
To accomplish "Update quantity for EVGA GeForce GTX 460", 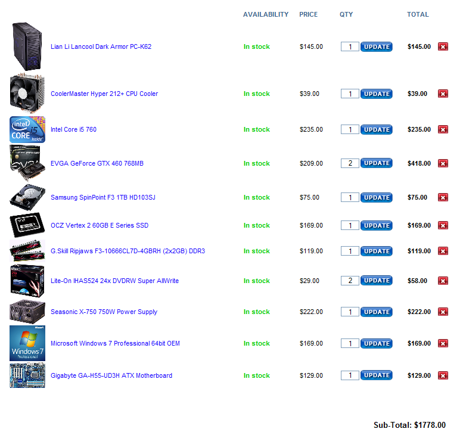I will 377,163.
